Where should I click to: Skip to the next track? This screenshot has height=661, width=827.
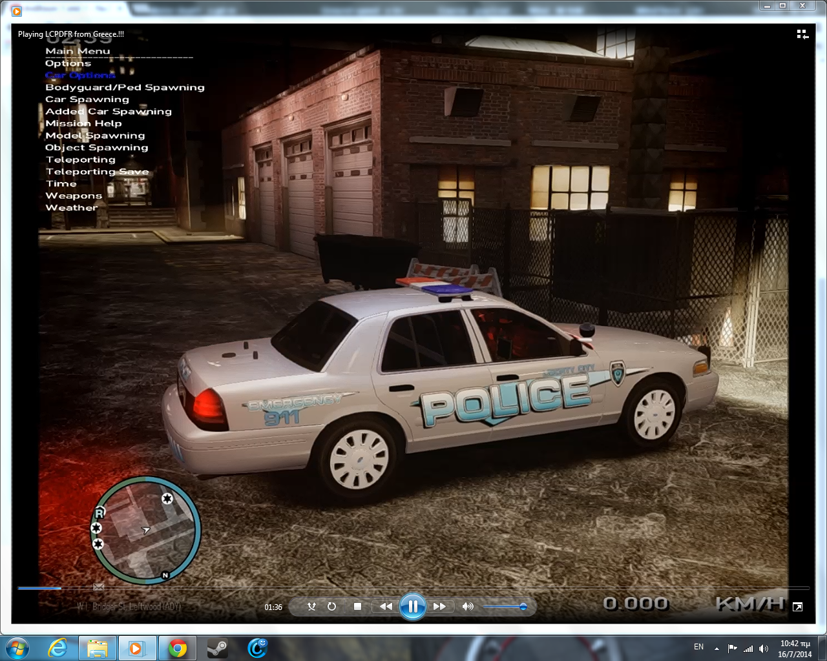[x=439, y=607]
